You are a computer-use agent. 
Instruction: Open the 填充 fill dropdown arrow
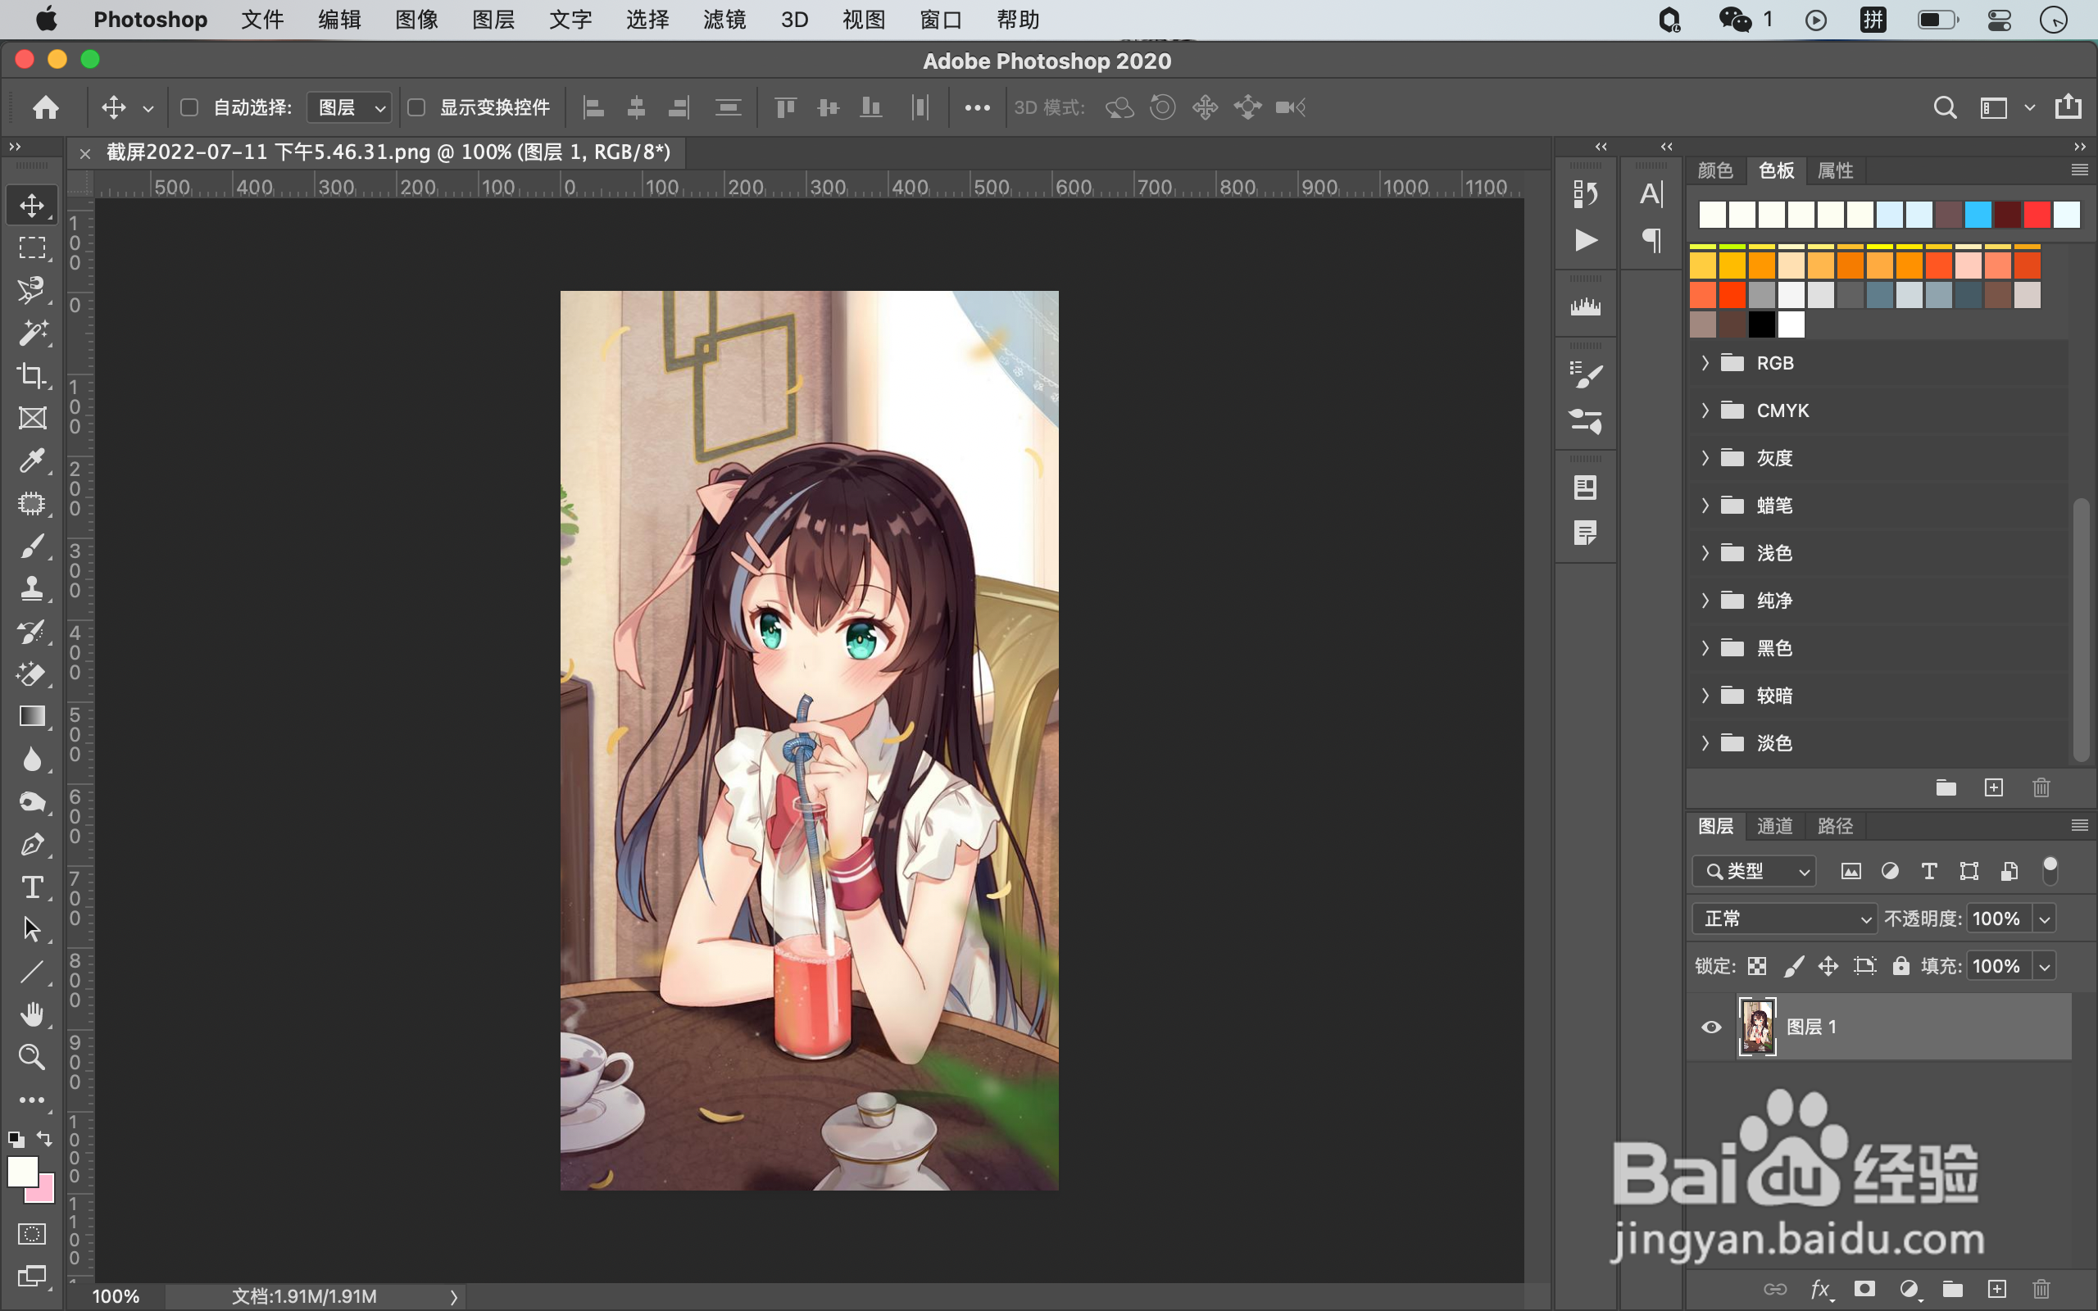point(2044,967)
